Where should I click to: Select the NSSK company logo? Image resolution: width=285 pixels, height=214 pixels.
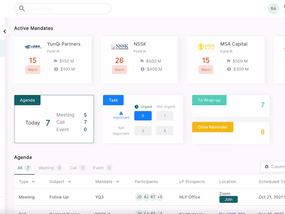pos(120,46)
